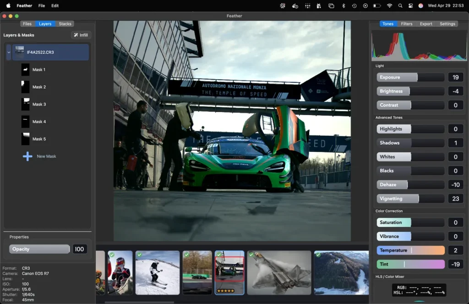The width and height of the screenshot is (469, 304).
Task: Switch to the Filters tab
Action: tap(407, 24)
